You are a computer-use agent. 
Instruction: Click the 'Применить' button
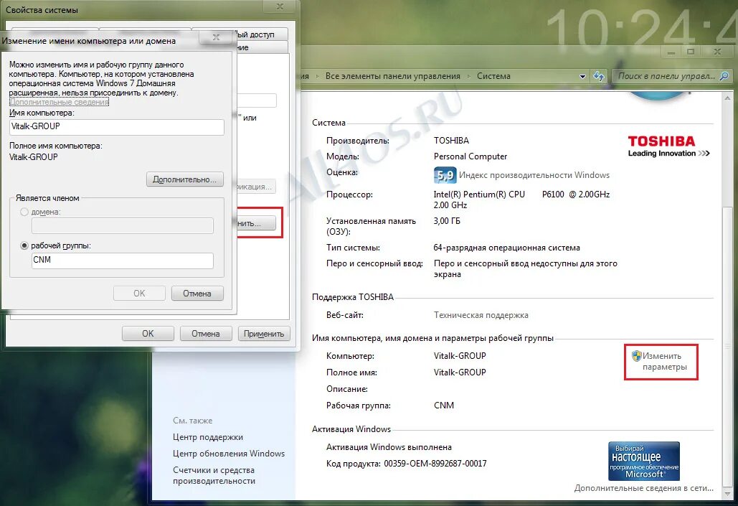coord(265,333)
